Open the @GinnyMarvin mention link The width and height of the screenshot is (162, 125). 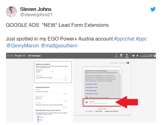23,46
